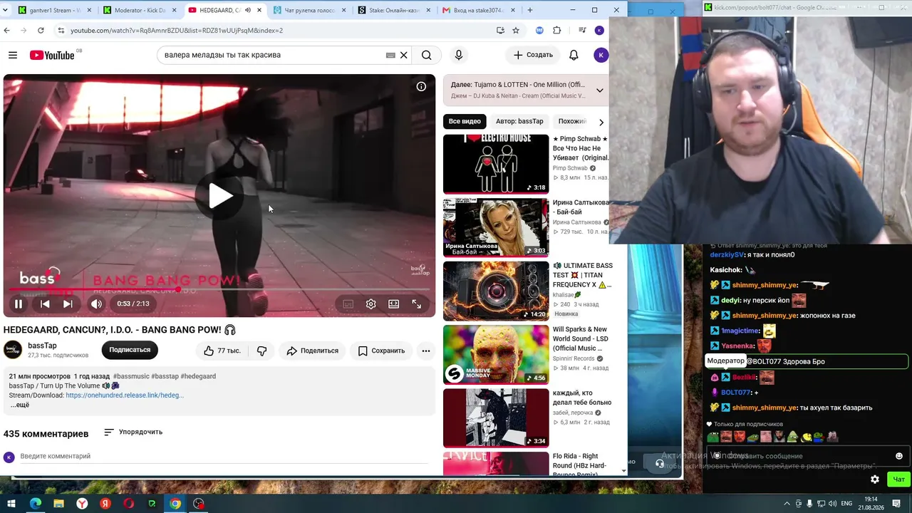Start voice search with the microphone
912x513 pixels.
[x=458, y=55]
